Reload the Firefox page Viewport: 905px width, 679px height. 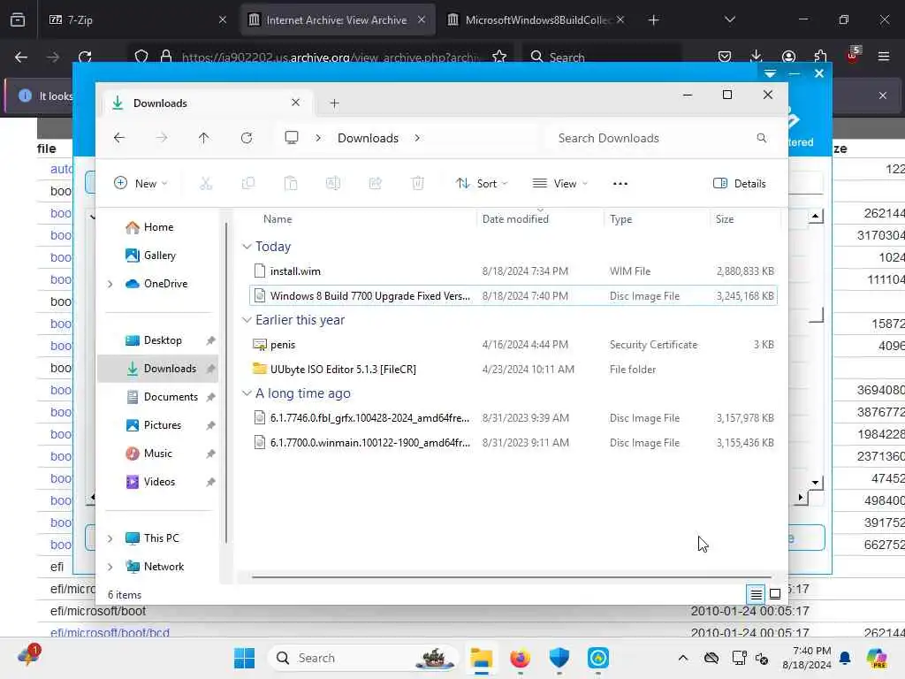pyautogui.click(x=85, y=57)
